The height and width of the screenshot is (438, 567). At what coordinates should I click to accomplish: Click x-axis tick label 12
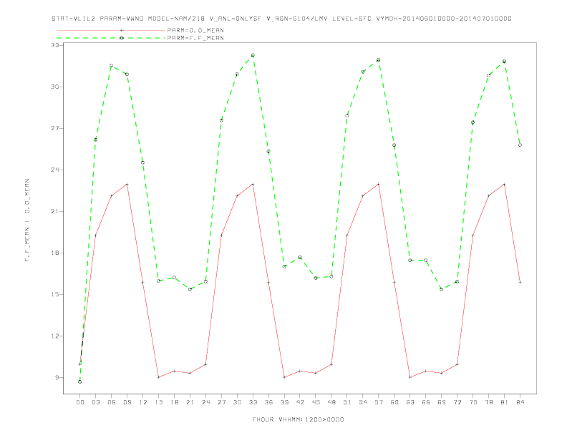[143, 402]
